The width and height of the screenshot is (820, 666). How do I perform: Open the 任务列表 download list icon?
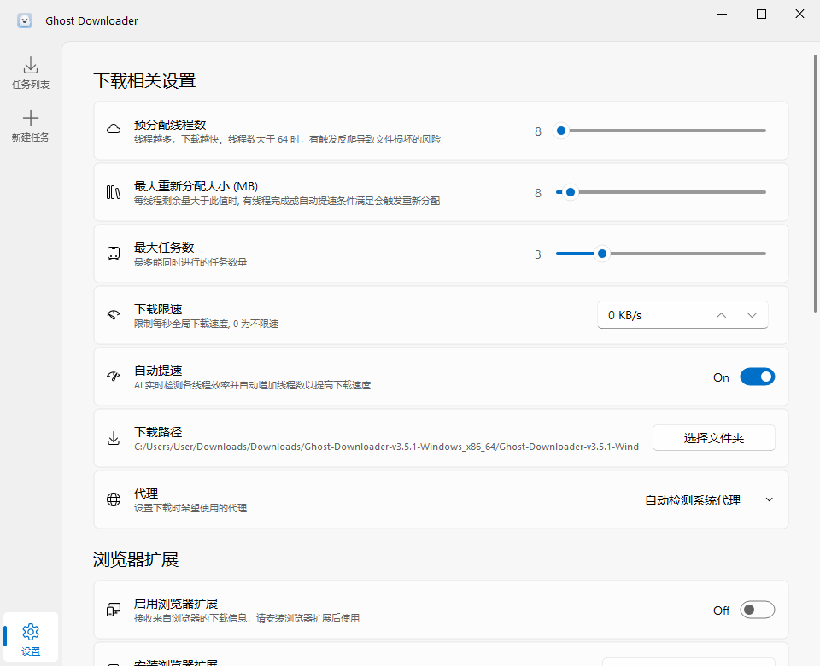(x=31, y=66)
